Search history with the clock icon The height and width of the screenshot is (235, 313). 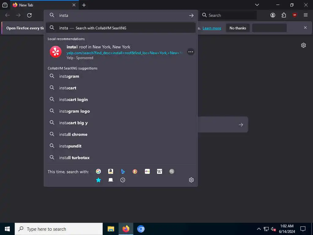pyautogui.click(x=123, y=180)
